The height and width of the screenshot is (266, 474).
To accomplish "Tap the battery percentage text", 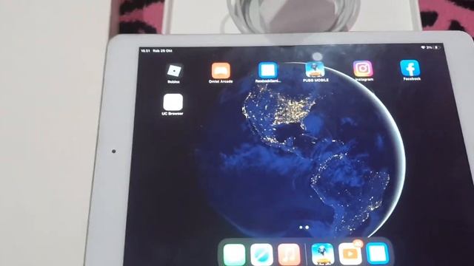I will tap(430, 47).
